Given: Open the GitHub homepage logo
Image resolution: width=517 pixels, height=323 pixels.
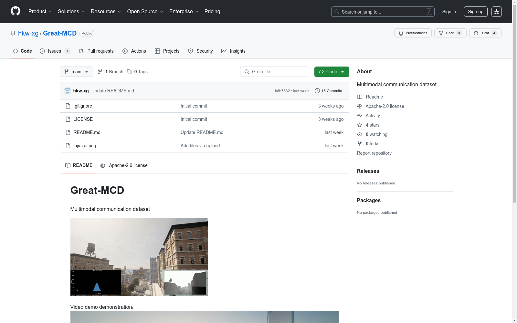Looking at the screenshot, I should pos(16,11).
